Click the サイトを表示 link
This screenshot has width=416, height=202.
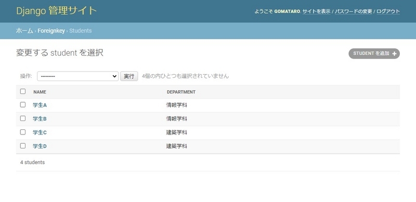click(x=317, y=11)
